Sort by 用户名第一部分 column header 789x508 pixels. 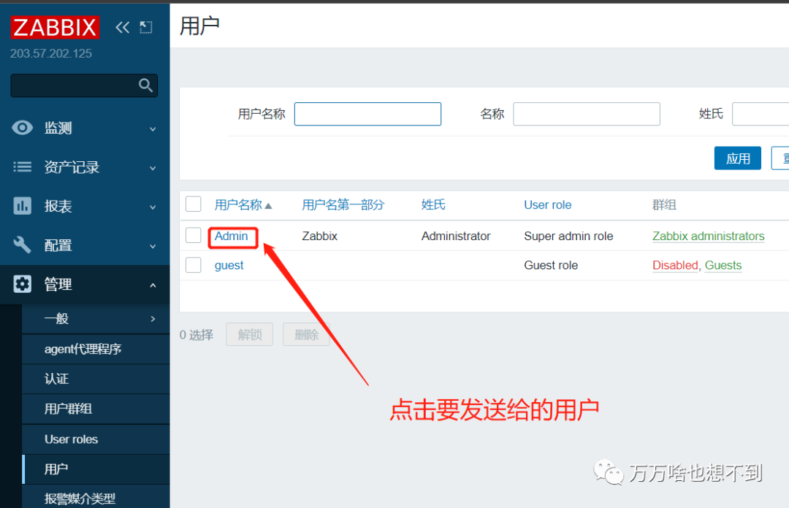pyautogui.click(x=343, y=204)
